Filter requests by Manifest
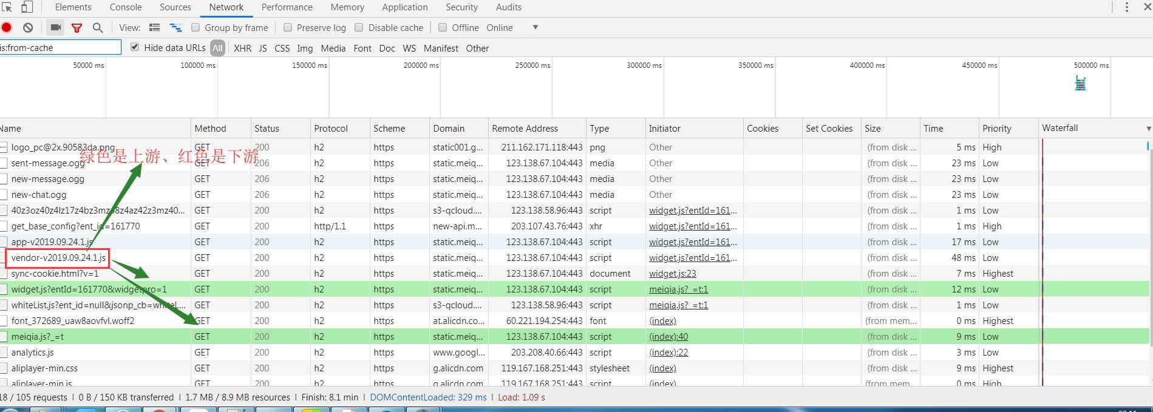The image size is (1153, 412). tap(441, 48)
